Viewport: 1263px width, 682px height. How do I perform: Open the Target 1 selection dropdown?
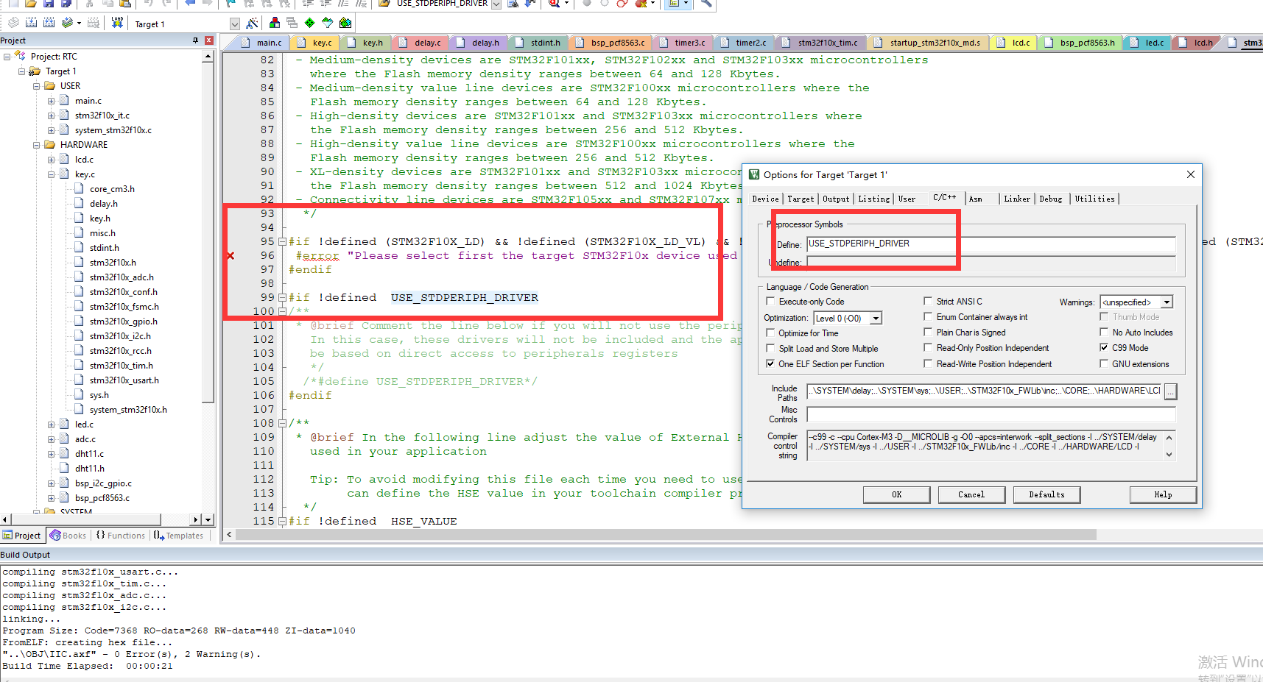[234, 24]
